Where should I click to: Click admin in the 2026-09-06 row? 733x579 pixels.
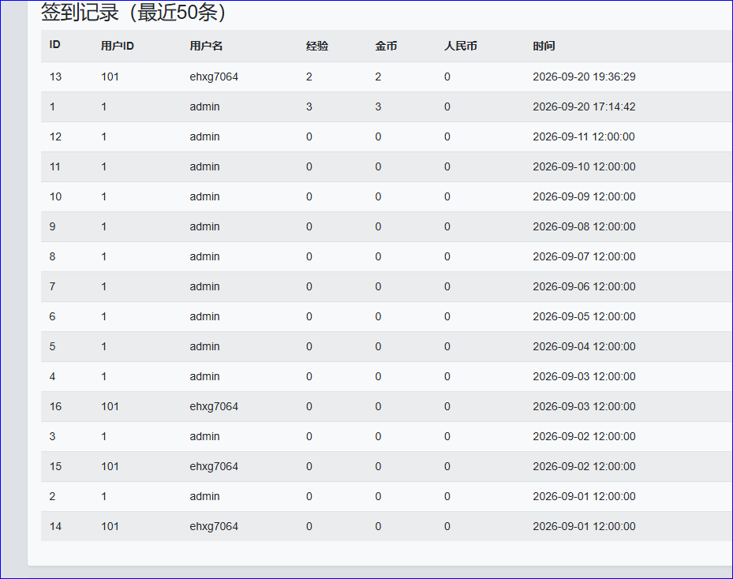pos(205,286)
